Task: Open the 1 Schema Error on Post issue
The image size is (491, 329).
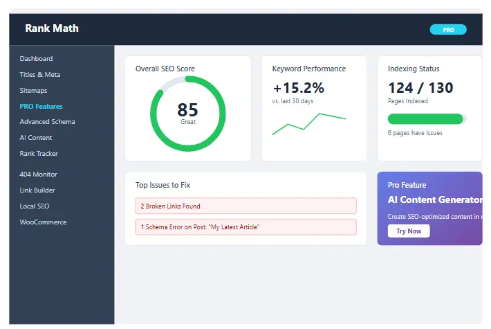Action: pos(245,227)
